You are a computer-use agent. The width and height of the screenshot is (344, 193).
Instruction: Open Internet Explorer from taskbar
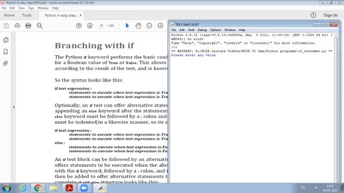click(23, 188)
